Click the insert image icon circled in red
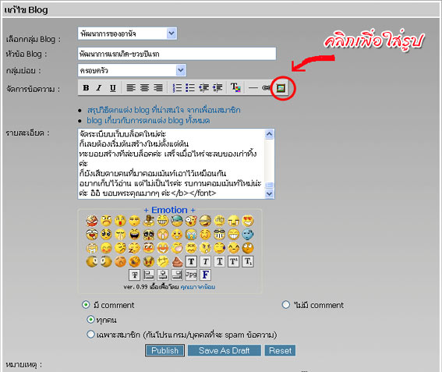 point(281,88)
